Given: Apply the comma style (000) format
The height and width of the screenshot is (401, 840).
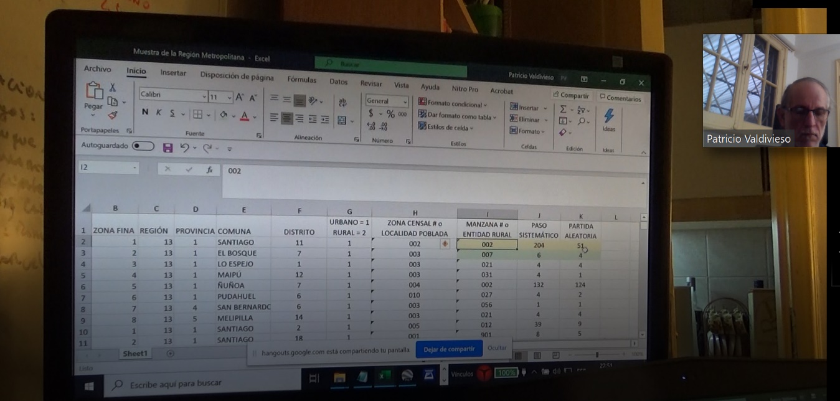Looking at the screenshot, I should pyautogui.click(x=402, y=115).
